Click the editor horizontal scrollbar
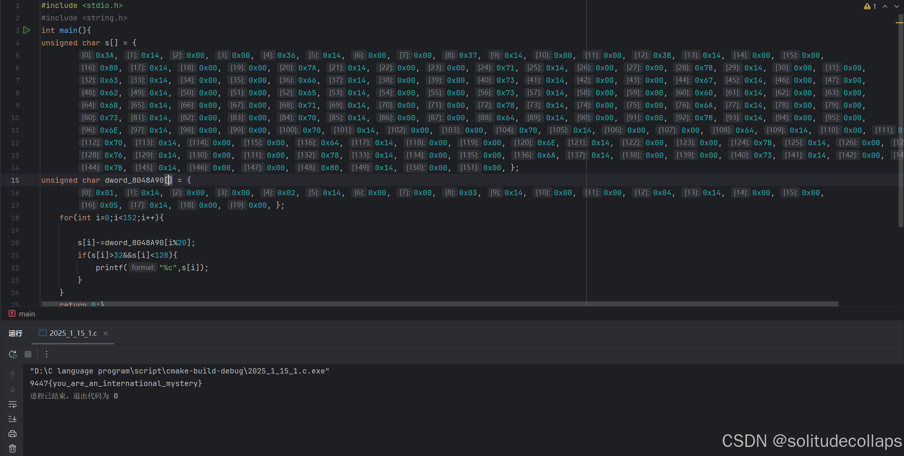 point(439,304)
